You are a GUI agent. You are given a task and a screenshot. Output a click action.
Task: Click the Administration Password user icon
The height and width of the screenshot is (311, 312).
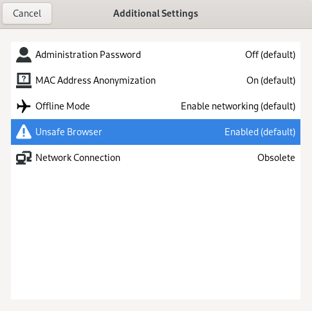click(x=24, y=55)
